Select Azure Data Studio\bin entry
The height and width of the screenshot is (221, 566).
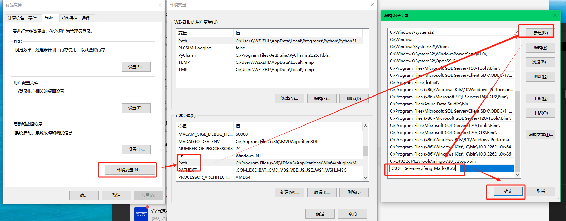[451, 104]
